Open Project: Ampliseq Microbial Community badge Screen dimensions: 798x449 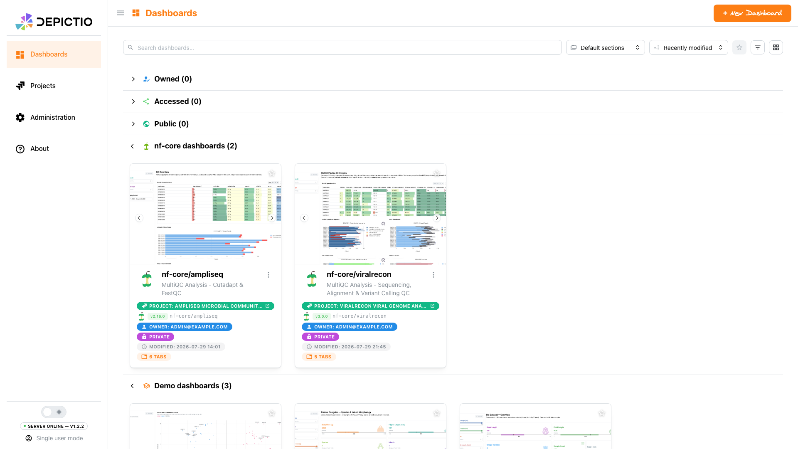[x=205, y=306]
